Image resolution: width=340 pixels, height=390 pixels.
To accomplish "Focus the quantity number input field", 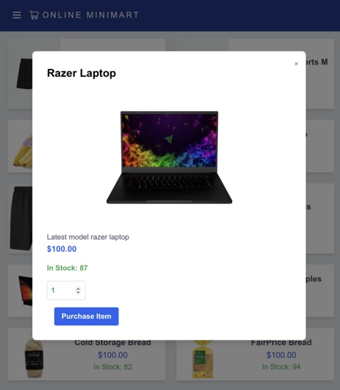I will (x=66, y=290).
